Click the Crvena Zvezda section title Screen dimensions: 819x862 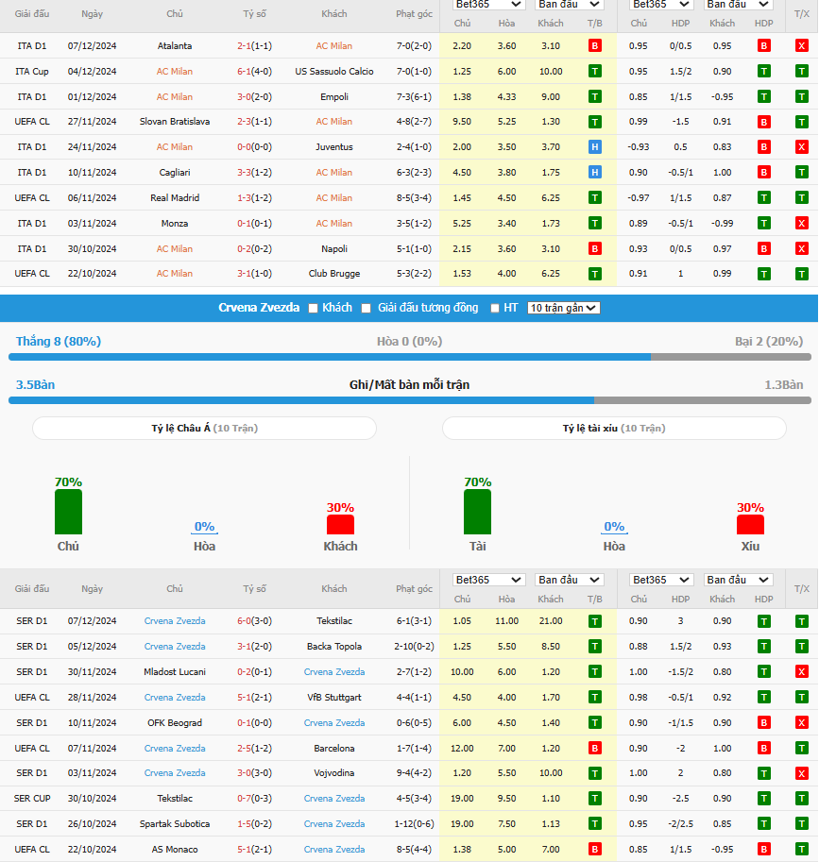259,308
